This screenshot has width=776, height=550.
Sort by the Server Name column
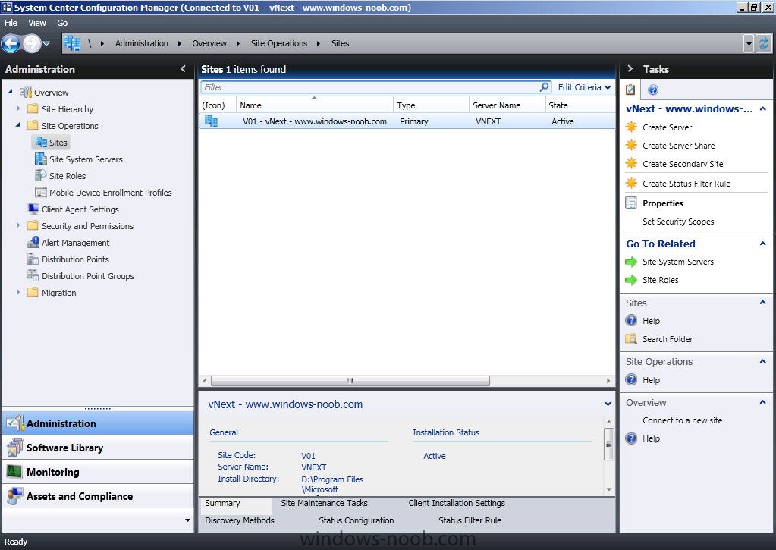[x=507, y=105]
